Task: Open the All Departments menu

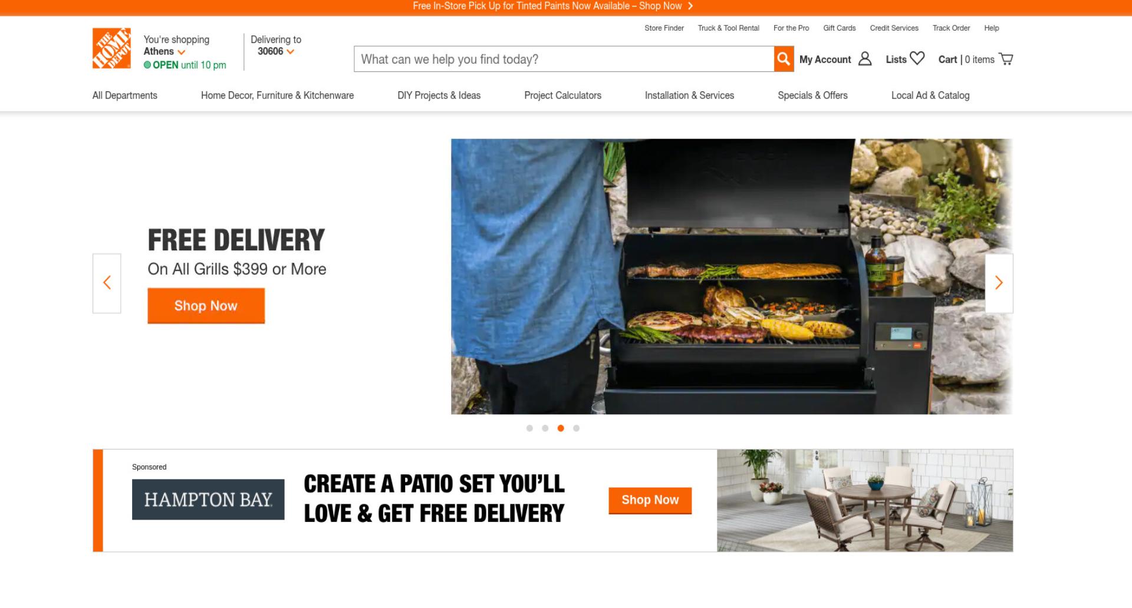Action: 125,95
